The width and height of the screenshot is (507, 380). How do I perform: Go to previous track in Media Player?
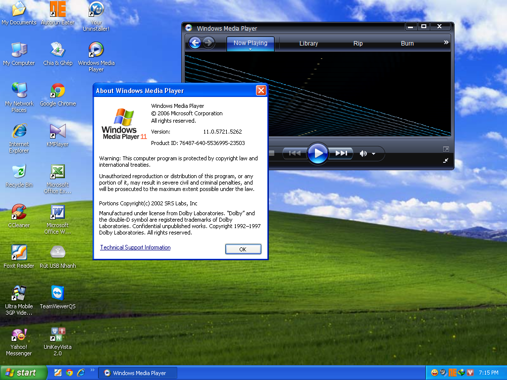coord(295,153)
